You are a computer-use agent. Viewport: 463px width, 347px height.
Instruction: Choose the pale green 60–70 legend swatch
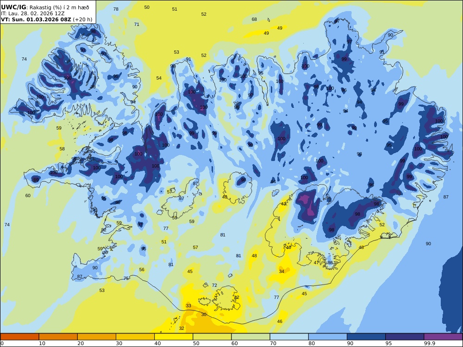[x=250, y=337]
